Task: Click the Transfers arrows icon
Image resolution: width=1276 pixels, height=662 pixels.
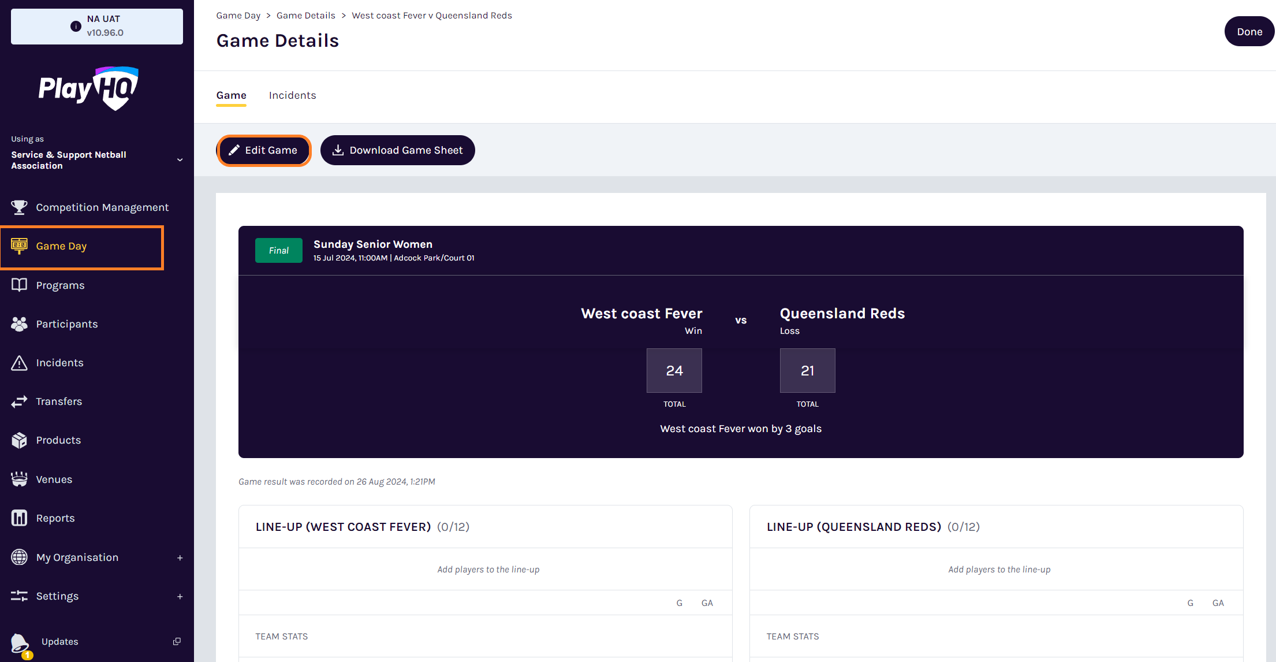Action: [x=19, y=401]
